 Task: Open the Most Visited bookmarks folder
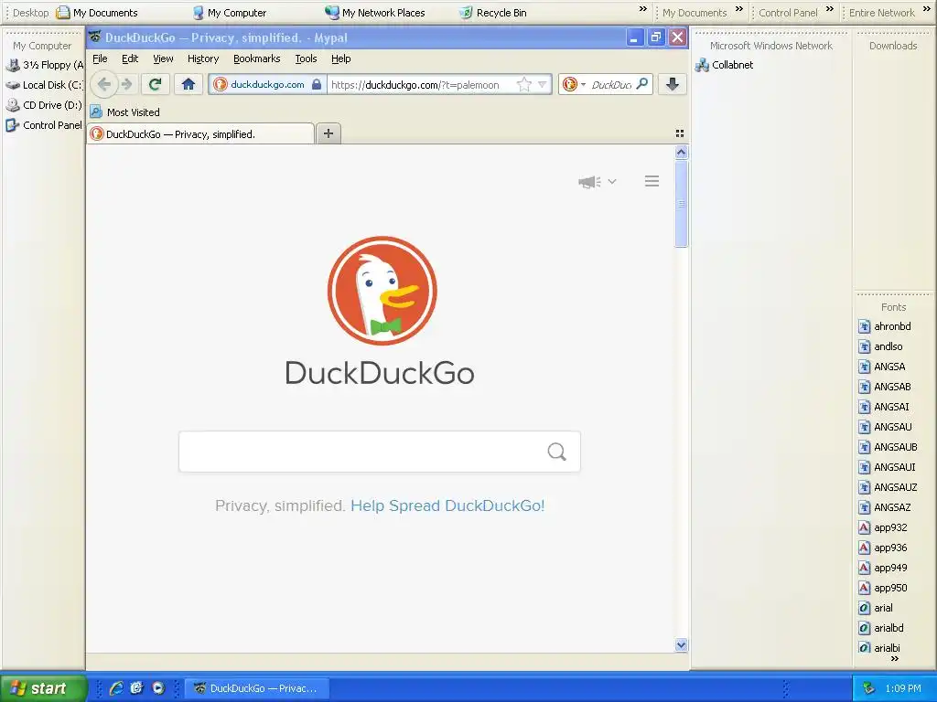tap(124, 112)
